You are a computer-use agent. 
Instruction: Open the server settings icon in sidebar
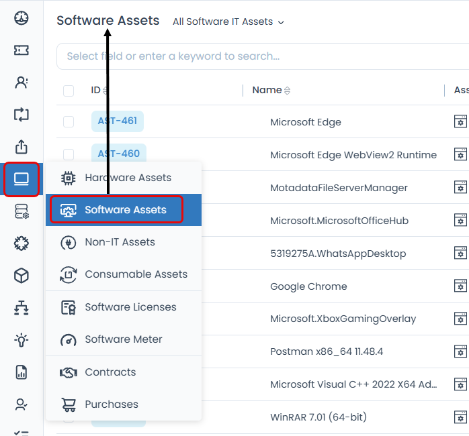[22, 211]
